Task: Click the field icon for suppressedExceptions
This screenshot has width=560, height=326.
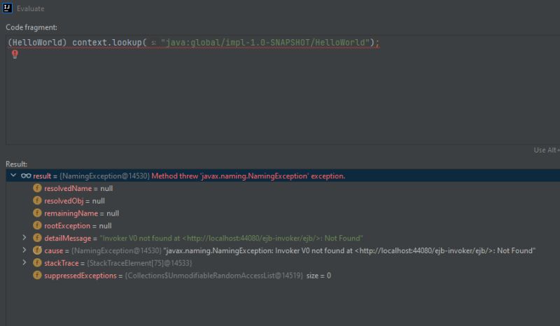Action: pyautogui.click(x=37, y=276)
